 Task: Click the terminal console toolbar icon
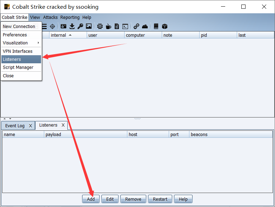pyautogui.click(x=125, y=27)
